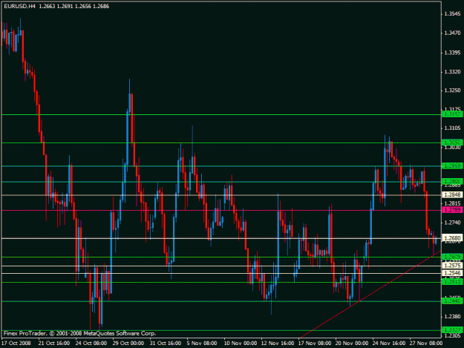Click the 27 Nov 08:00 time label
The height and width of the screenshot is (348, 464).
(426, 344)
